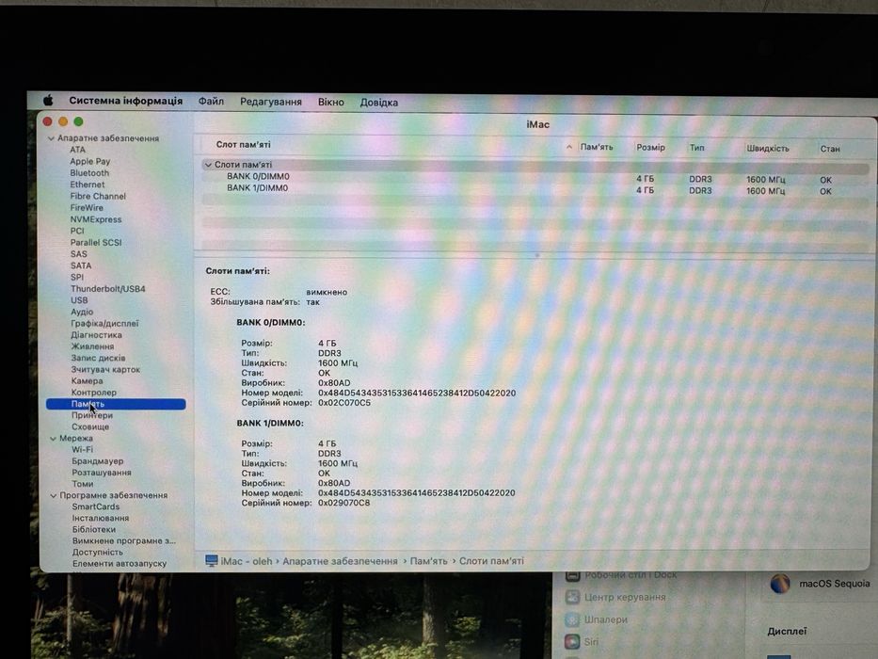Select Запис дисків in the sidebar
The width and height of the screenshot is (878, 659).
pos(99,358)
